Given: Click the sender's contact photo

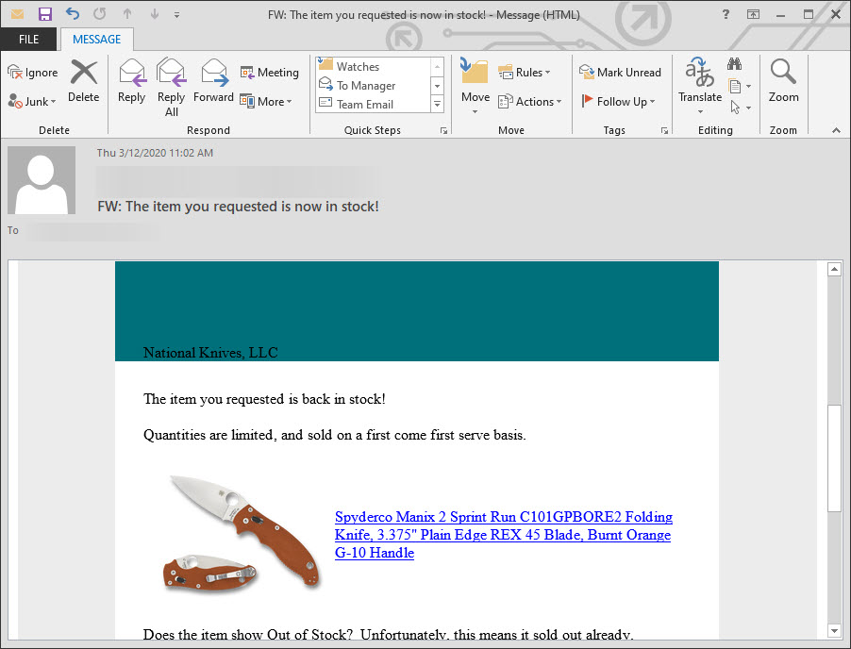Looking at the screenshot, I should [42, 179].
